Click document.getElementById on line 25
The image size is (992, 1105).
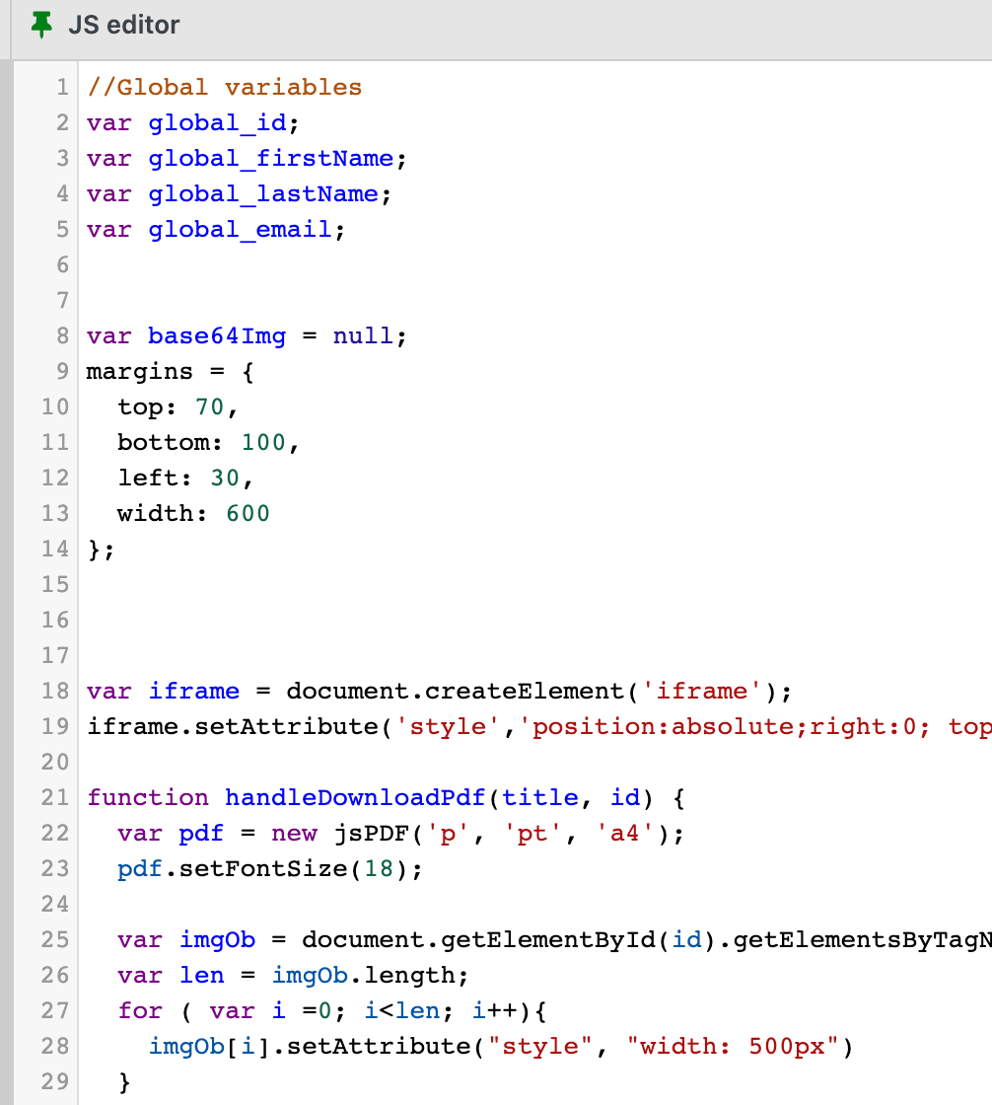tap(478, 940)
